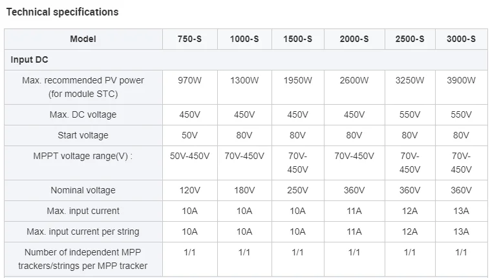
Task: Click the 2500-S column header
Action: point(410,39)
